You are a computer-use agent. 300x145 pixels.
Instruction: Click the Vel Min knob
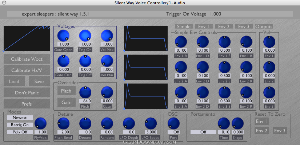[x=107, y=61]
